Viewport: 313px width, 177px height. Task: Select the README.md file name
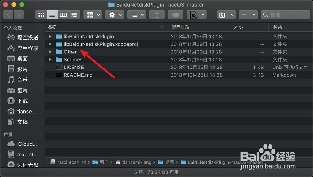tap(78, 75)
